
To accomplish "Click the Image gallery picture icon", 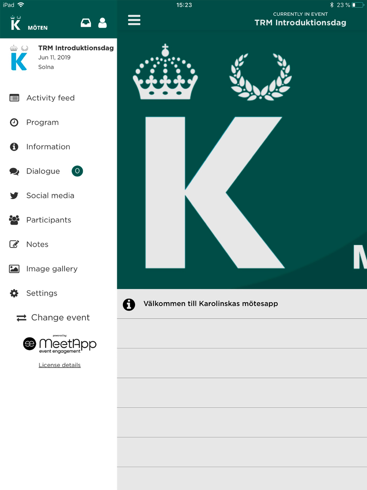I will point(14,269).
